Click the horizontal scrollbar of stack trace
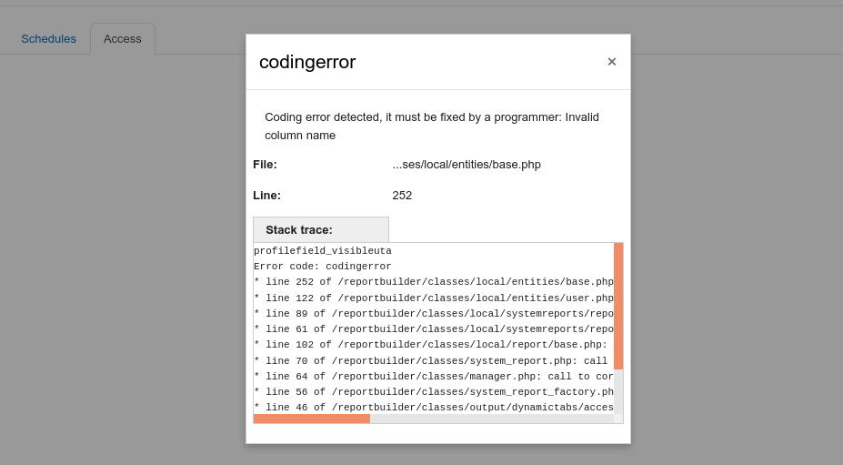843x465 pixels. pos(312,419)
